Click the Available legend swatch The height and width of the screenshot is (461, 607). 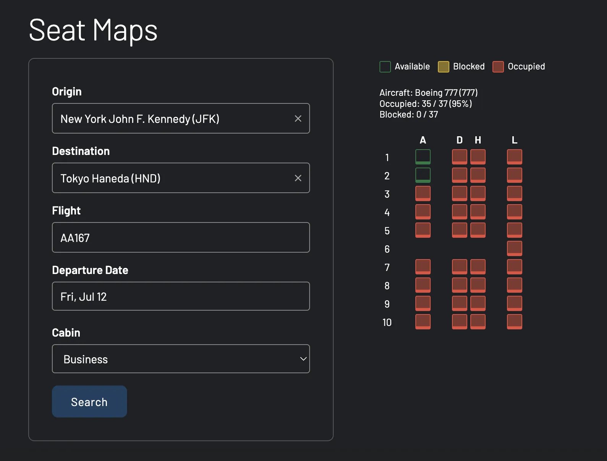pos(385,67)
